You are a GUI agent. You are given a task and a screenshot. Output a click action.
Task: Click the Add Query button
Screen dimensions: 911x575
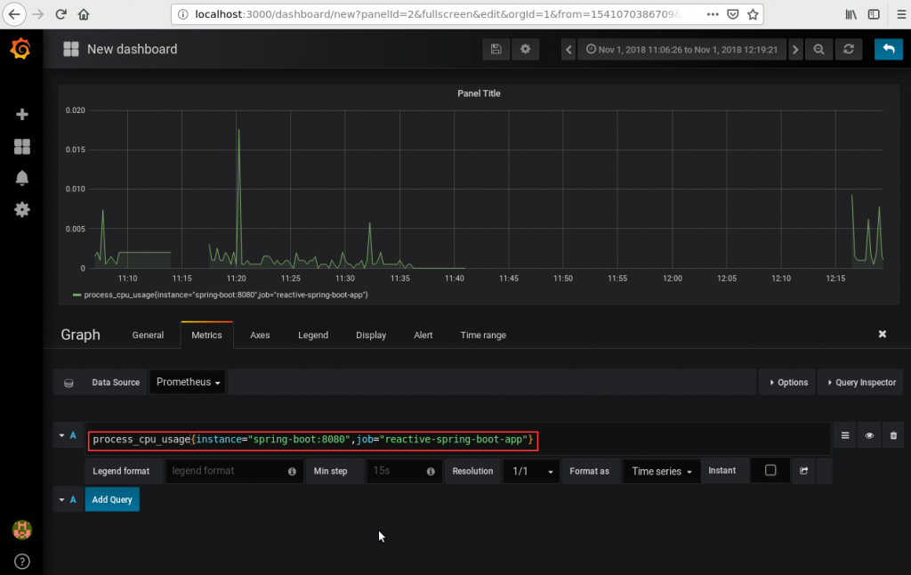112,499
